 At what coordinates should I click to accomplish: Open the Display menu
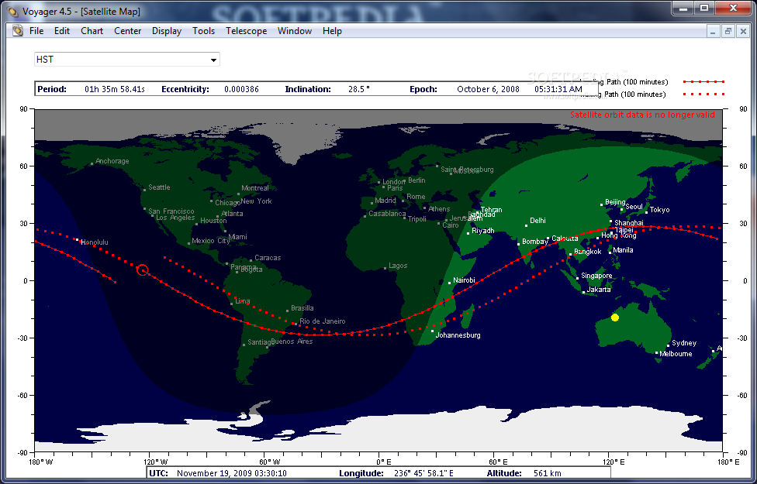pyautogui.click(x=167, y=31)
